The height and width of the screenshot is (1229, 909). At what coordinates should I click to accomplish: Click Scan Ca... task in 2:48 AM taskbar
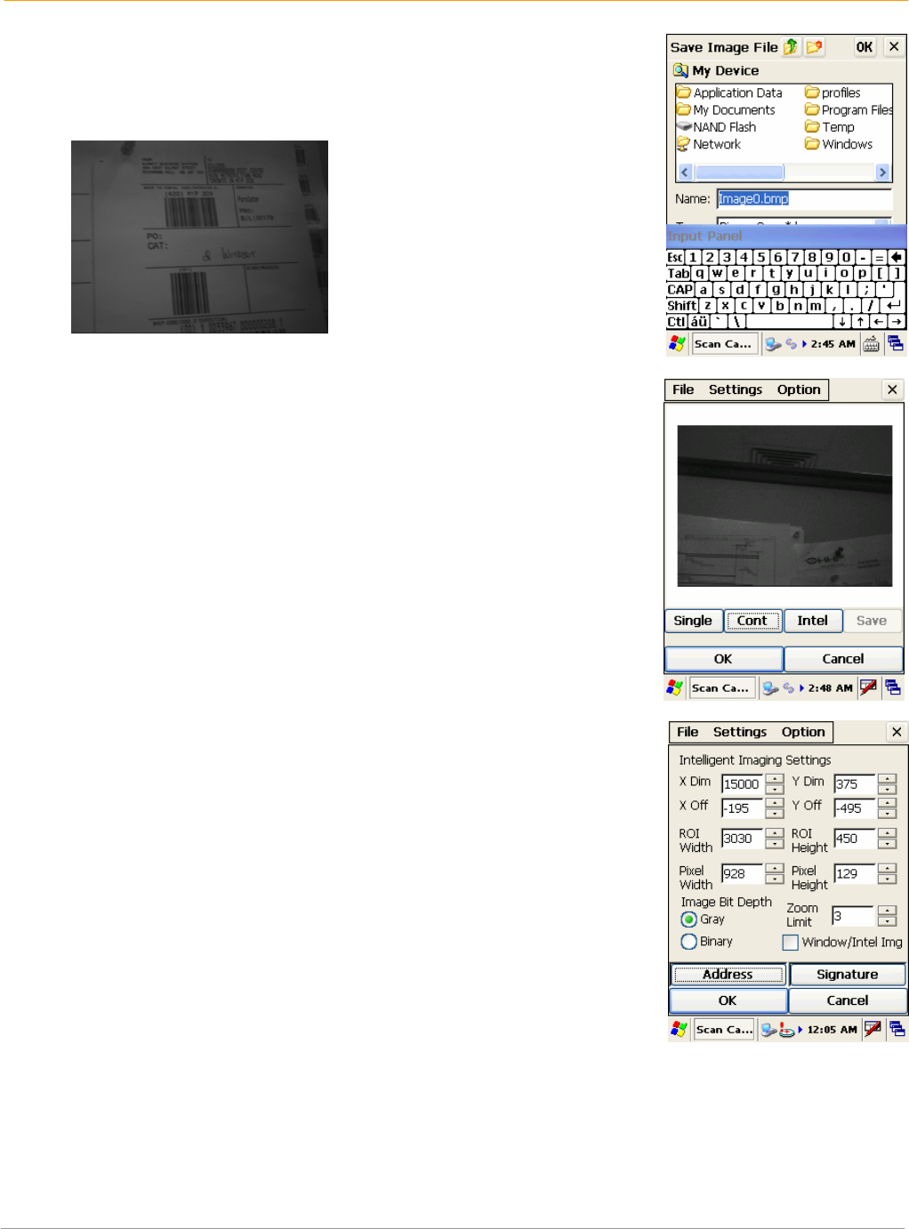tap(720, 687)
